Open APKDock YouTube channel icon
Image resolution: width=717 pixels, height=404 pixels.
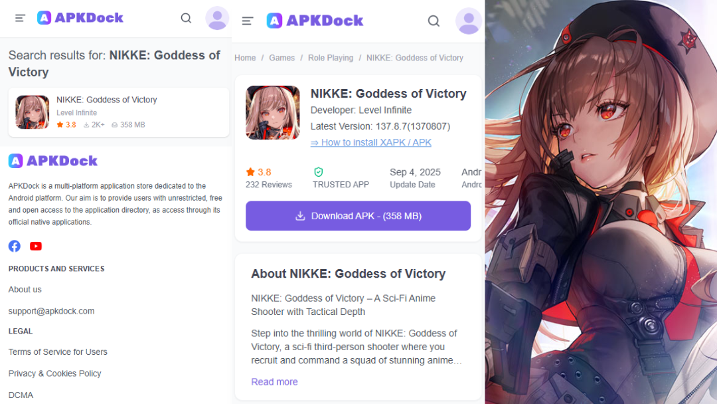click(x=36, y=246)
